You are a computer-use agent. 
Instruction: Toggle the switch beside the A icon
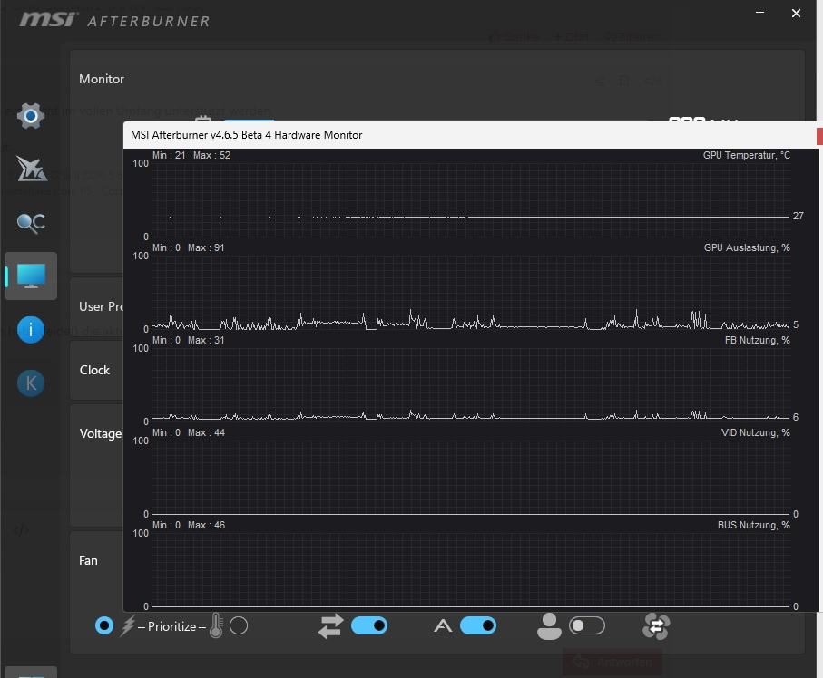pos(477,625)
